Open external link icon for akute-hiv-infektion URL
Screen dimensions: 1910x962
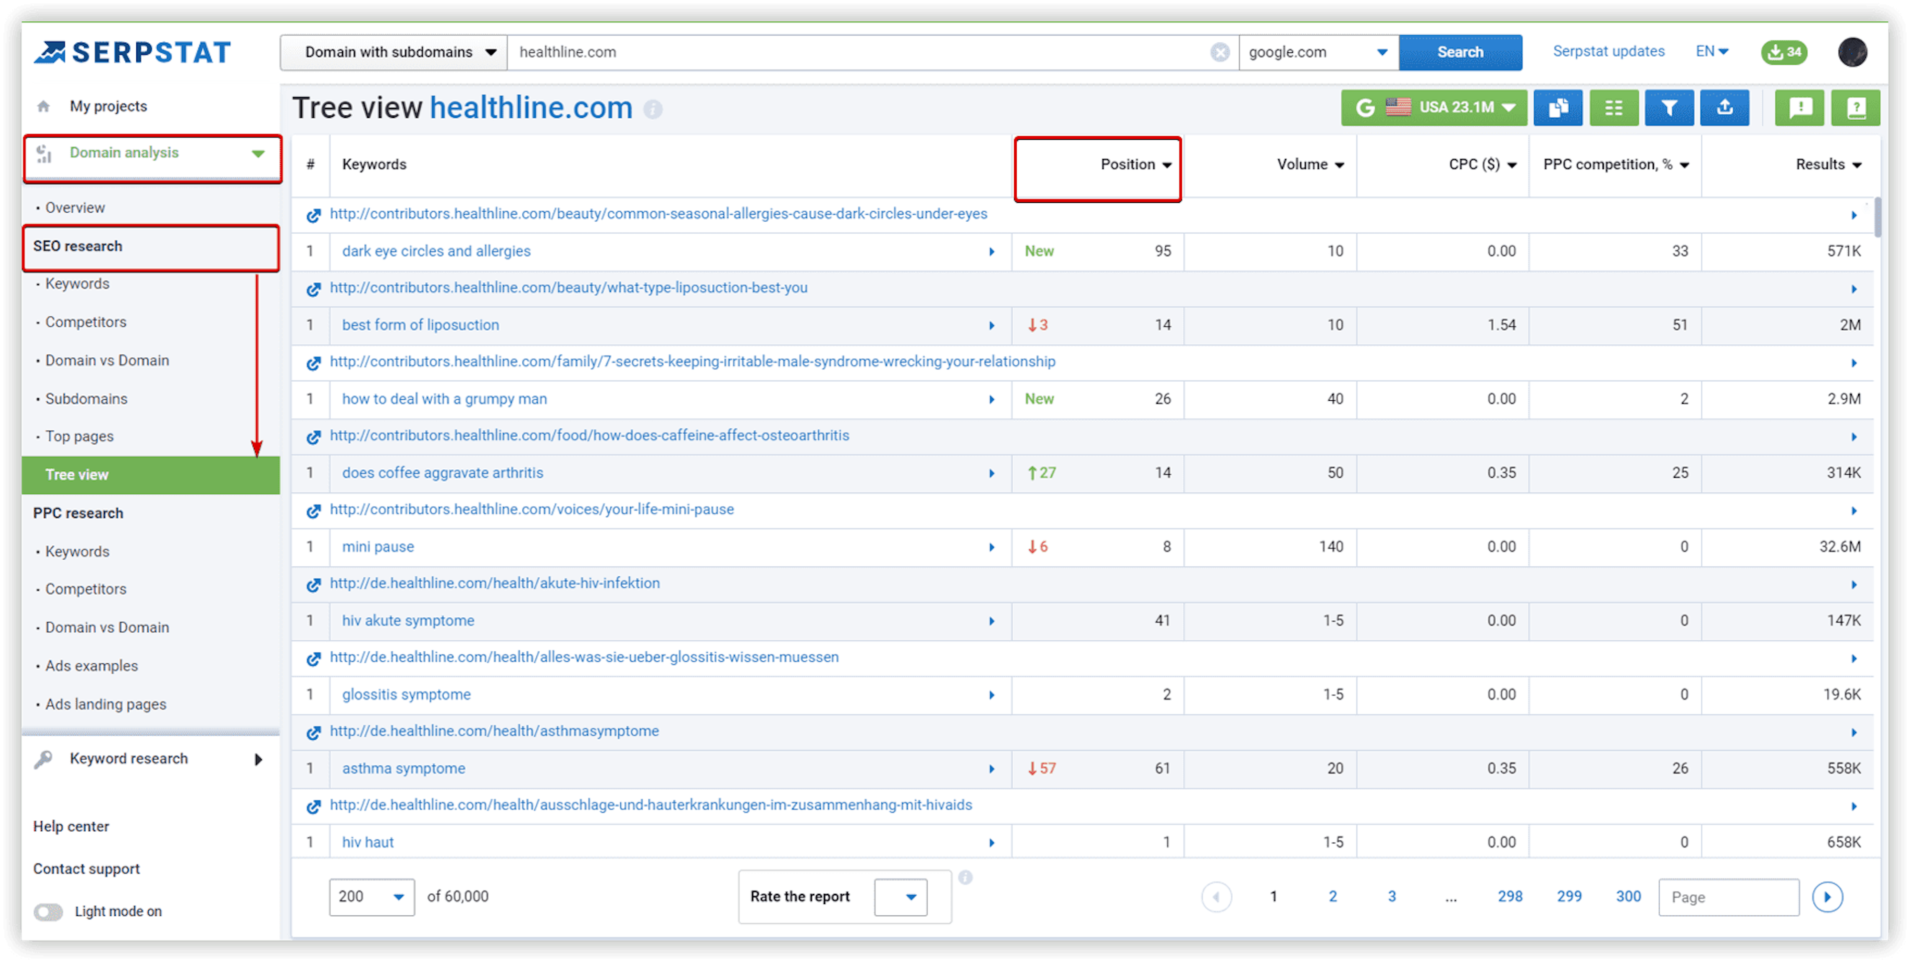click(314, 585)
